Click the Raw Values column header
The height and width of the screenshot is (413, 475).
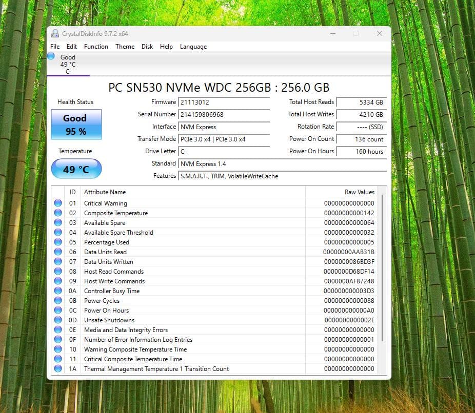click(x=359, y=192)
